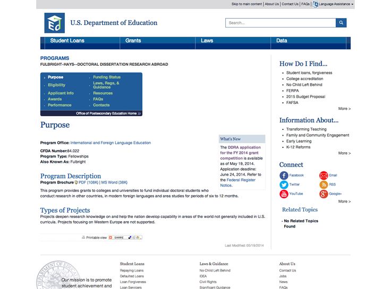This screenshot has width=391, height=289.
Task: Open No Child Left Behind sidebar link
Action: point(304,85)
